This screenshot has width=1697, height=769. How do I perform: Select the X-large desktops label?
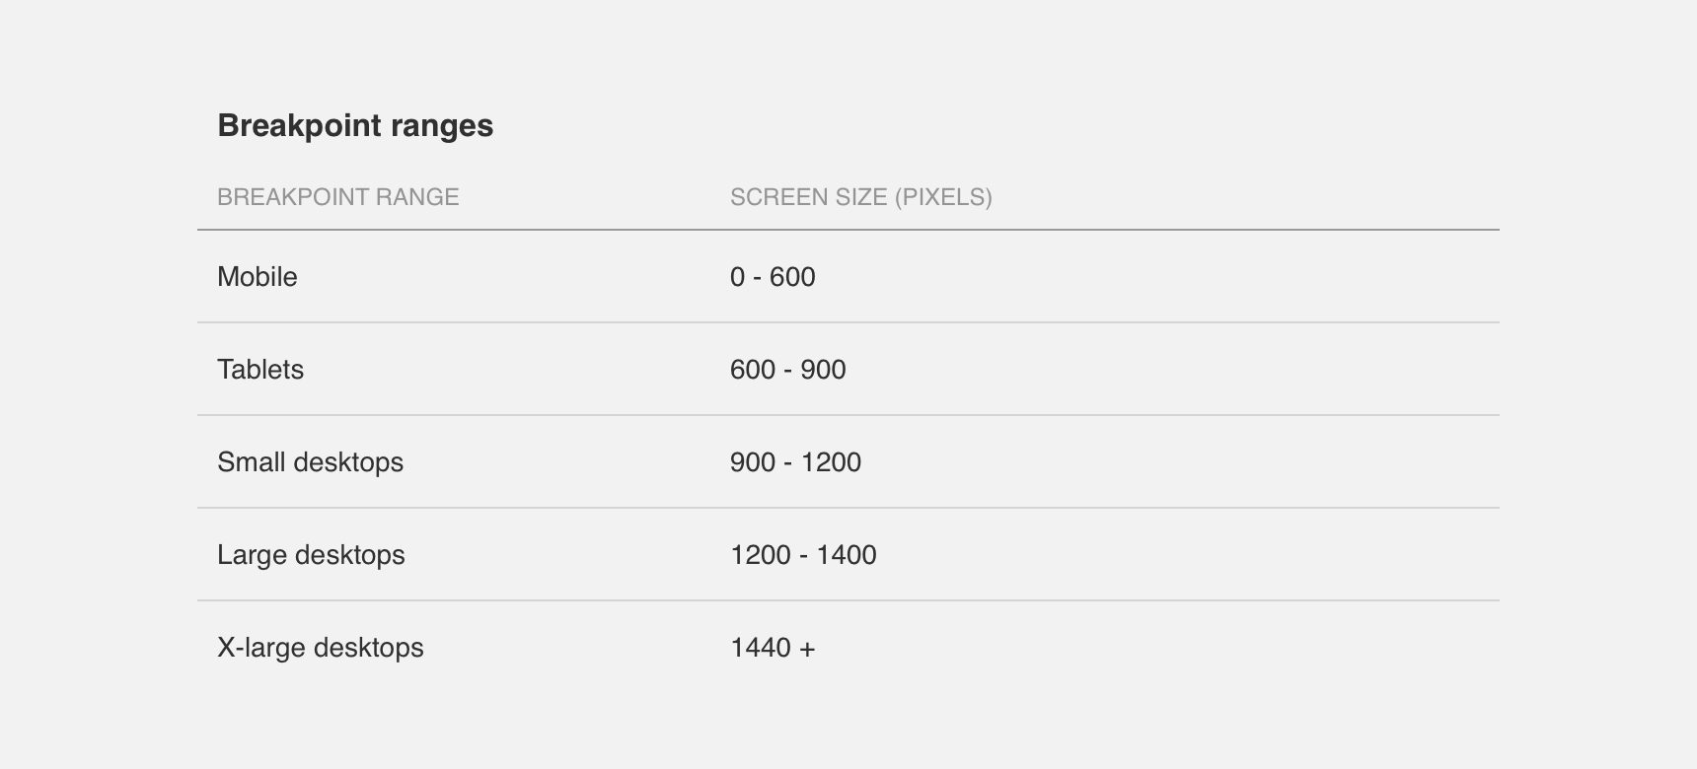pos(321,647)
